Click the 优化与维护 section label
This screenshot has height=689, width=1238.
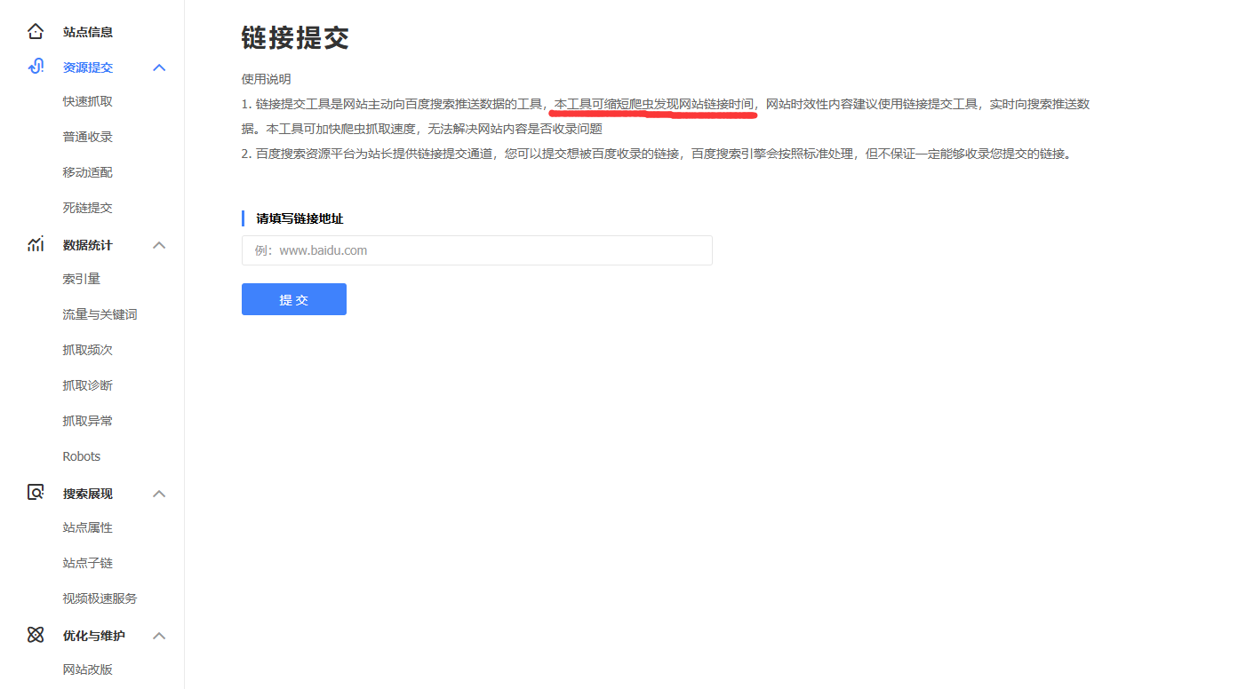click(x=94, y=636)
